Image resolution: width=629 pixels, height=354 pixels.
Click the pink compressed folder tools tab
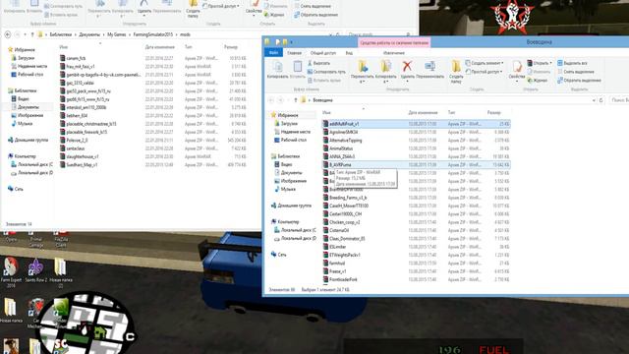click(x=394, y=42)
